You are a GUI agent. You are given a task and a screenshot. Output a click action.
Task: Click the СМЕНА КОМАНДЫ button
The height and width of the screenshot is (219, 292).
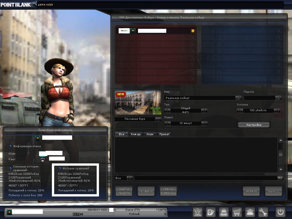[168, 191]
